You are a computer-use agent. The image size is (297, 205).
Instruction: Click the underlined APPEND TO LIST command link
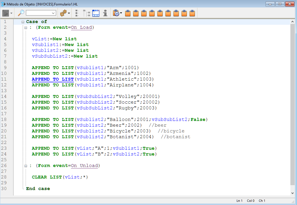click(53, 79)
